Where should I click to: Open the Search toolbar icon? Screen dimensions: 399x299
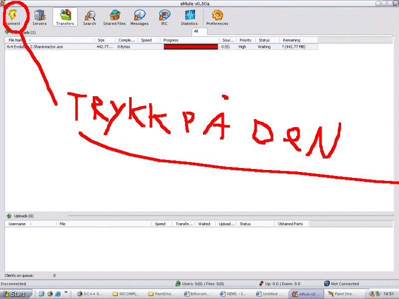tap(89, 17)
